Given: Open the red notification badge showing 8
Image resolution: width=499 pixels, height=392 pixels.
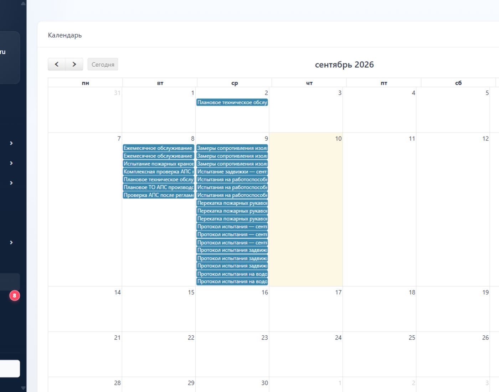Looking at the screenshot, I should (15, 295).
